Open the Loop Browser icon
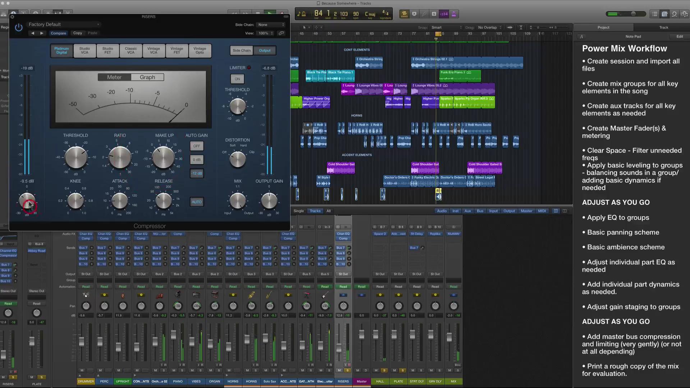This screenshot has height=388, width=690. pyautogui.click(x=674, y=14)
